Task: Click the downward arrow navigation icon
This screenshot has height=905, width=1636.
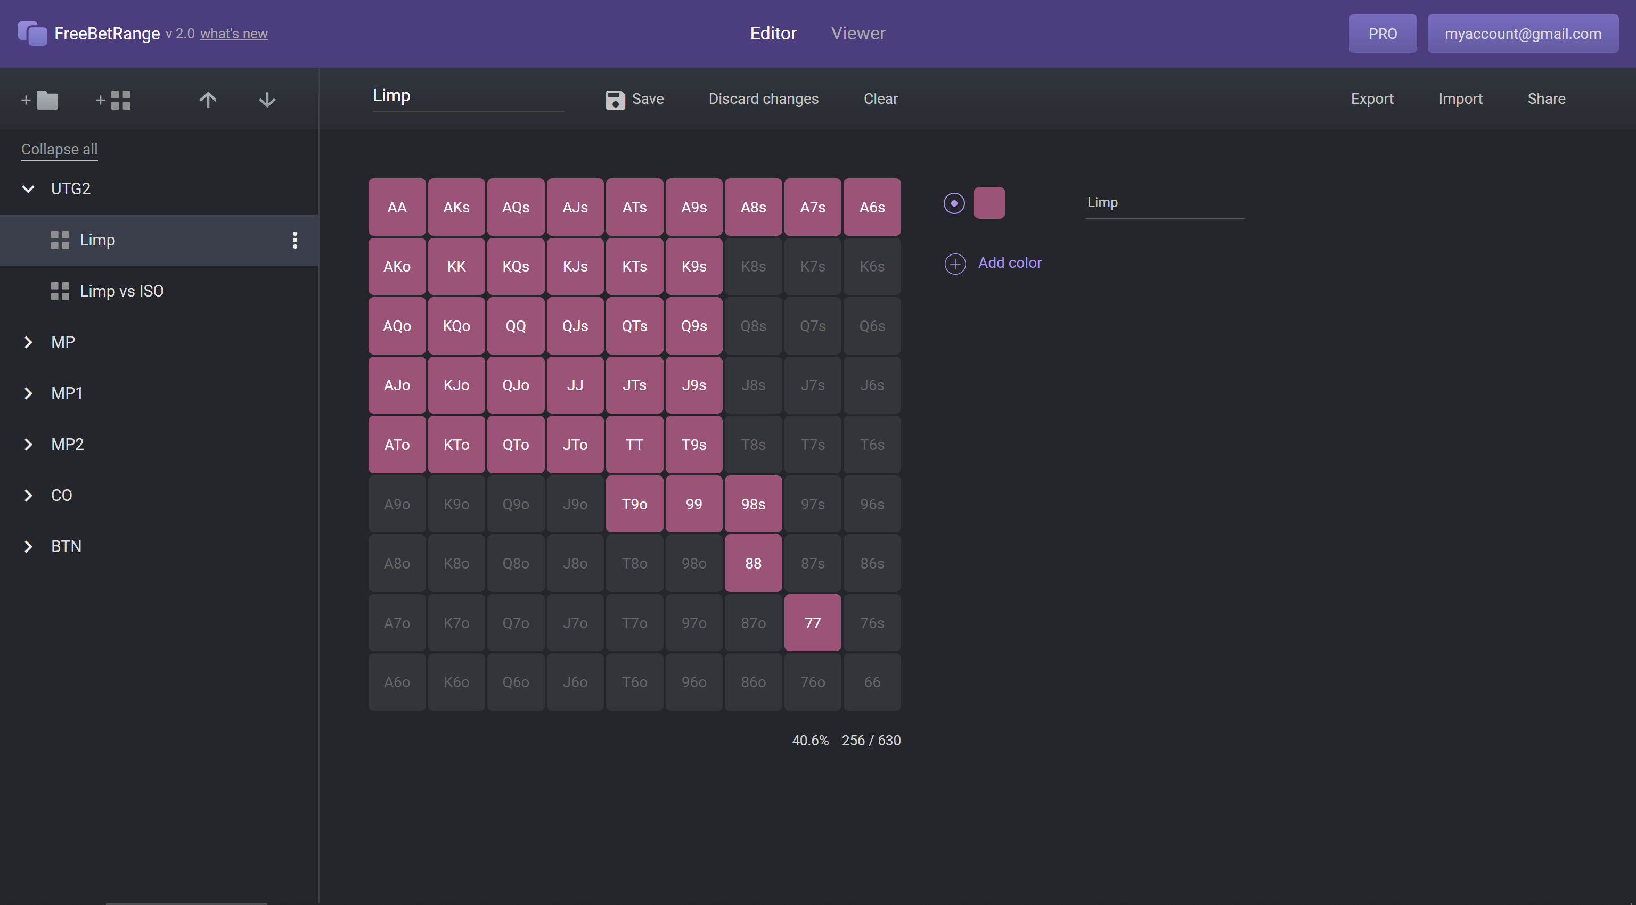Action: click(266, 99)
